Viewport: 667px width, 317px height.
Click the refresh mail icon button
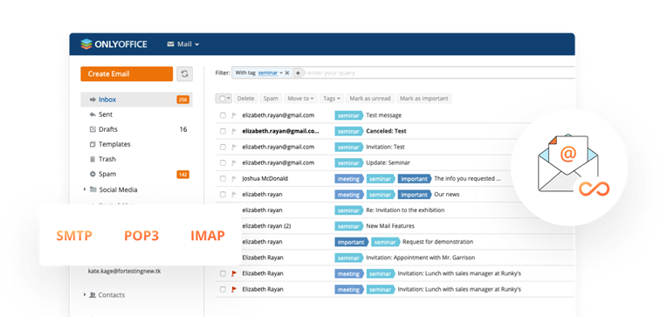pyautogui.click(x=184, y=73)
